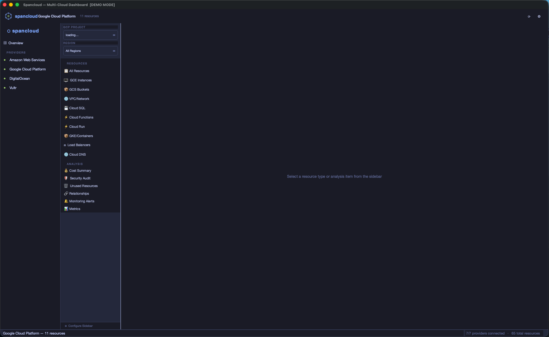Click the GCE Instances monitor icon
This screenshot has width=549, height=337.
(66, 80)
